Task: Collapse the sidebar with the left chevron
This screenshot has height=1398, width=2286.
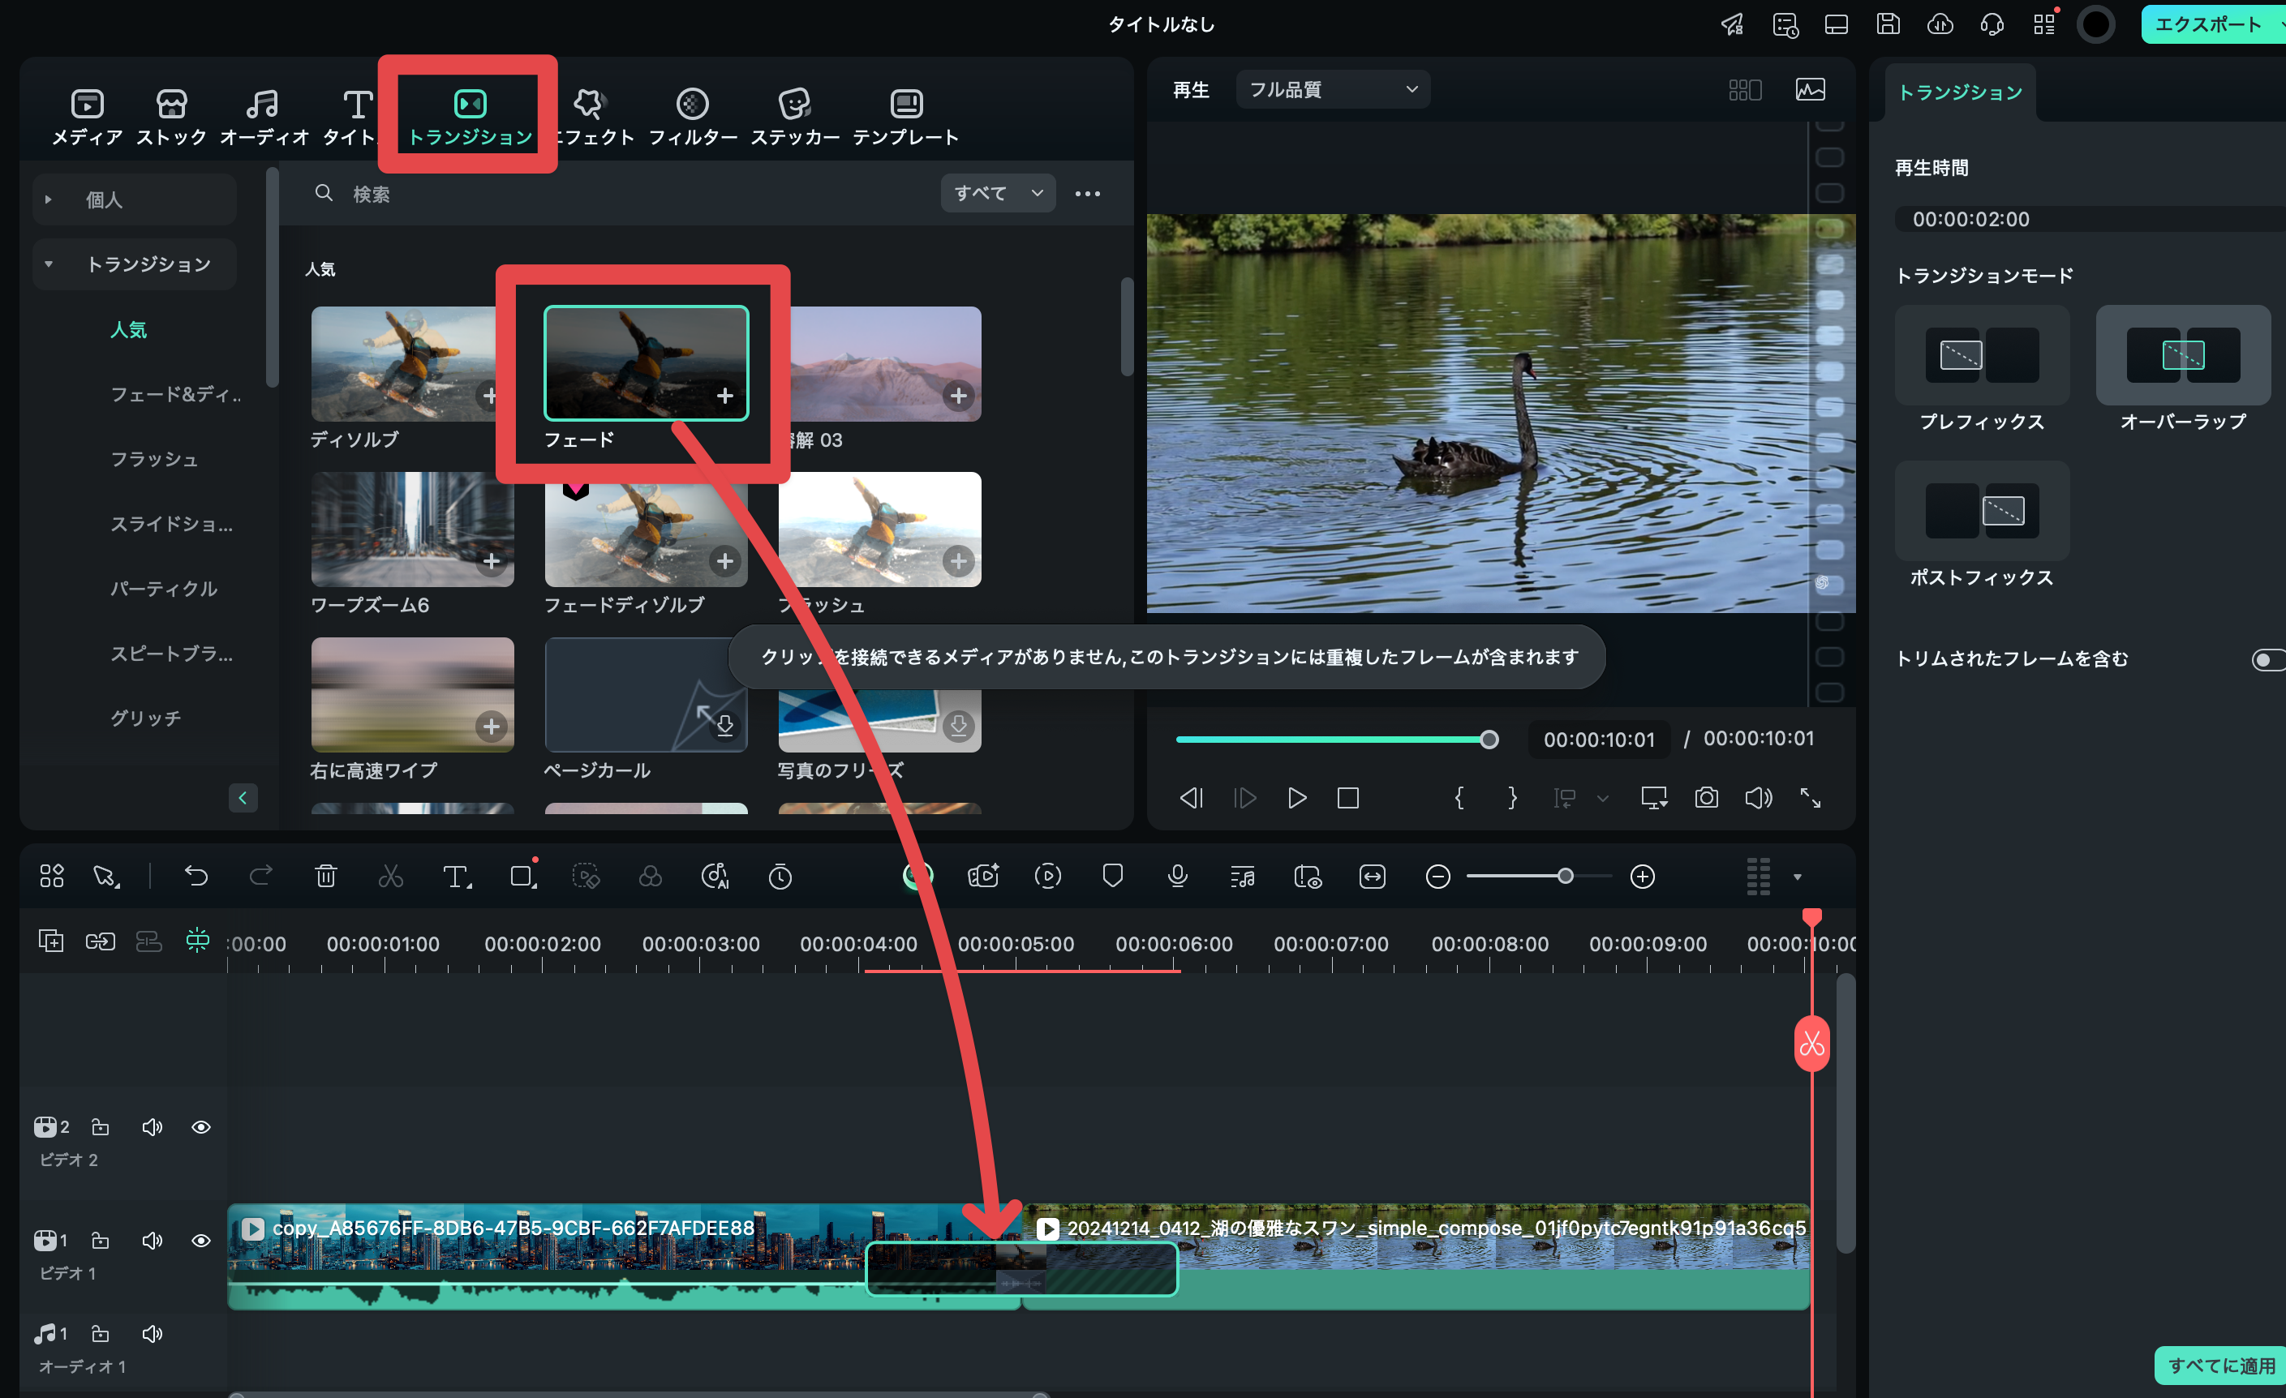Action: [243, 797]
